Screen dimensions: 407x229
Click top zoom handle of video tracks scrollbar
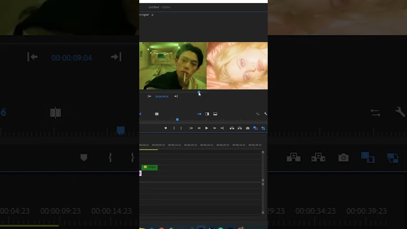pos(263,152)
